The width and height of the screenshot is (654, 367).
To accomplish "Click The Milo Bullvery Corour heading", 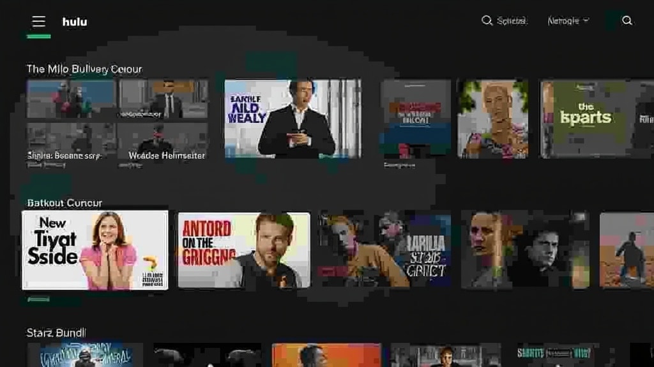I will click(84, 69).
